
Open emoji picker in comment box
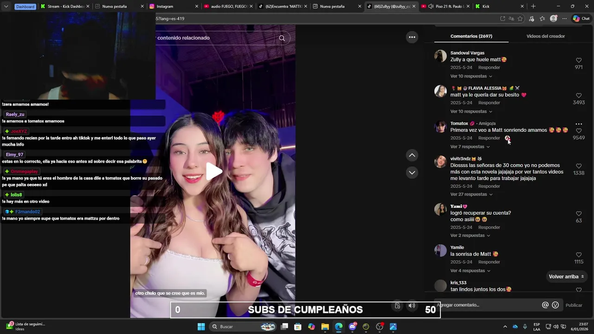coord(555,305)
